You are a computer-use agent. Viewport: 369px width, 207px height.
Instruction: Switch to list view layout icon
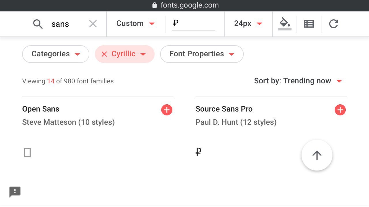(309, 24)
